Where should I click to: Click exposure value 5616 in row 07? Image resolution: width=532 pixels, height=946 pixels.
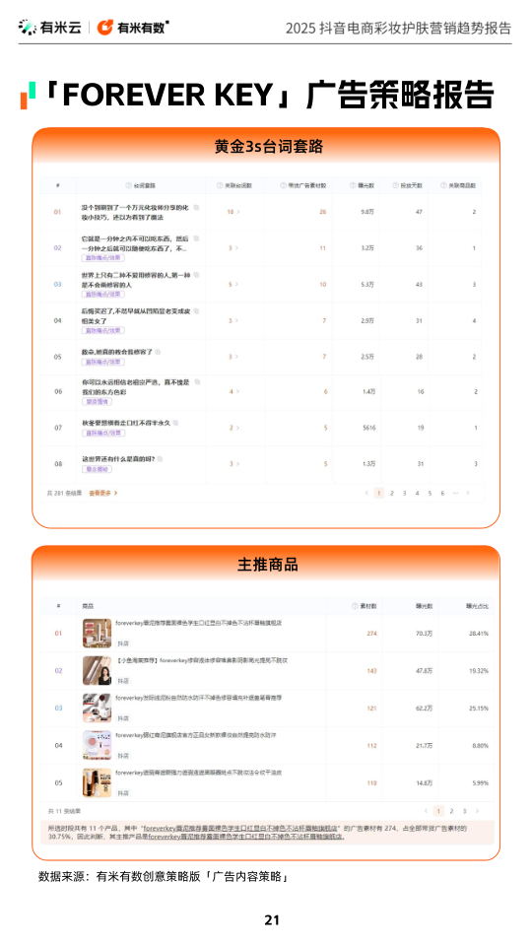point(369,428)
